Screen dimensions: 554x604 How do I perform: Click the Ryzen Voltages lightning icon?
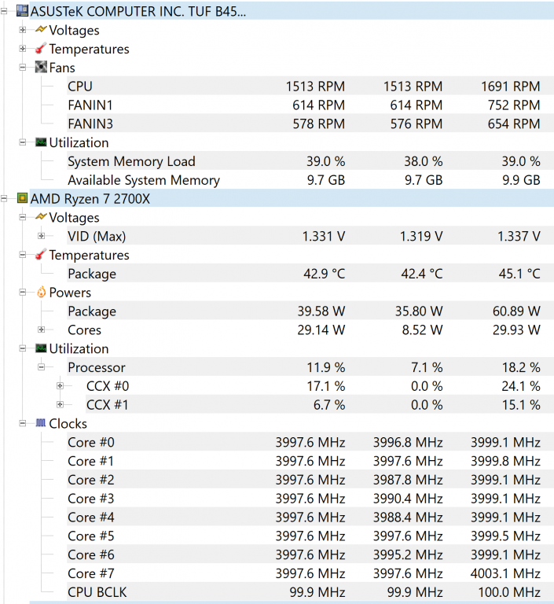tap(41, 217)
